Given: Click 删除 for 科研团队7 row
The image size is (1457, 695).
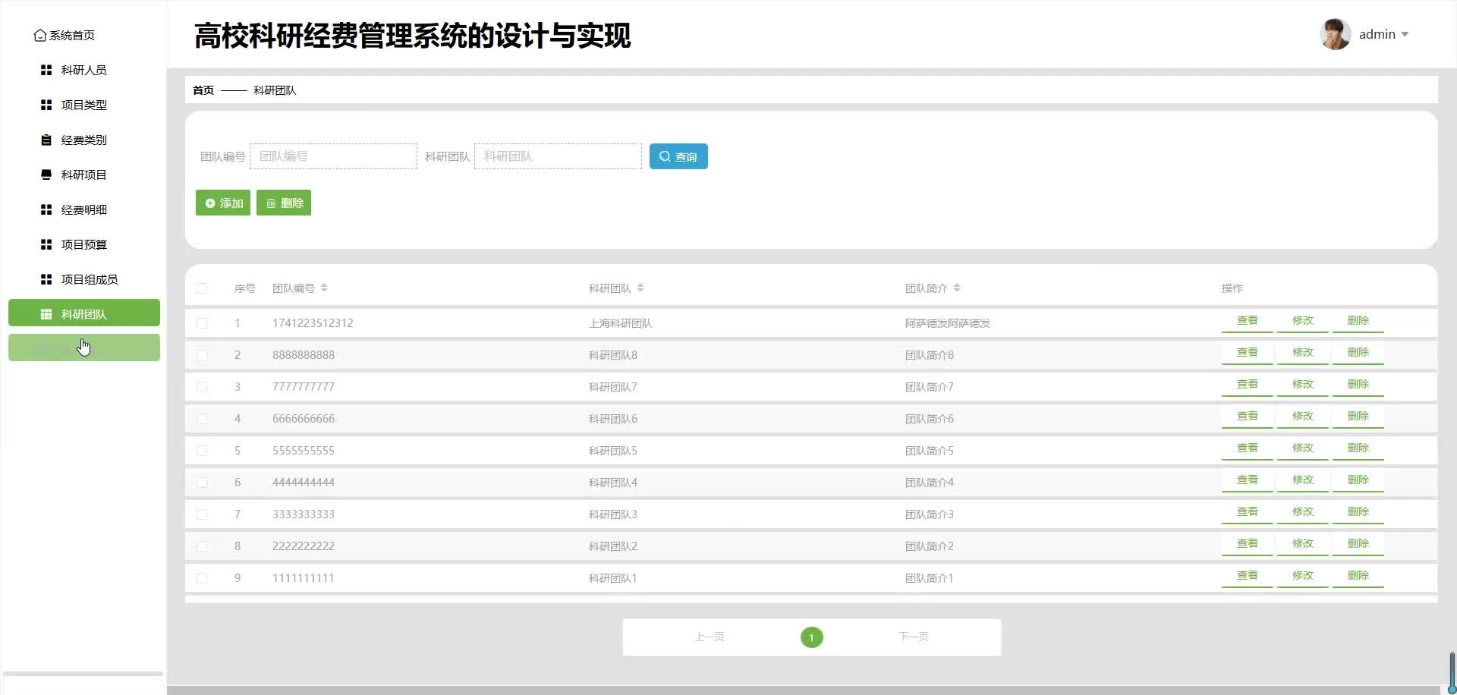Looking at the screenshot, I should click(1358, 385).
